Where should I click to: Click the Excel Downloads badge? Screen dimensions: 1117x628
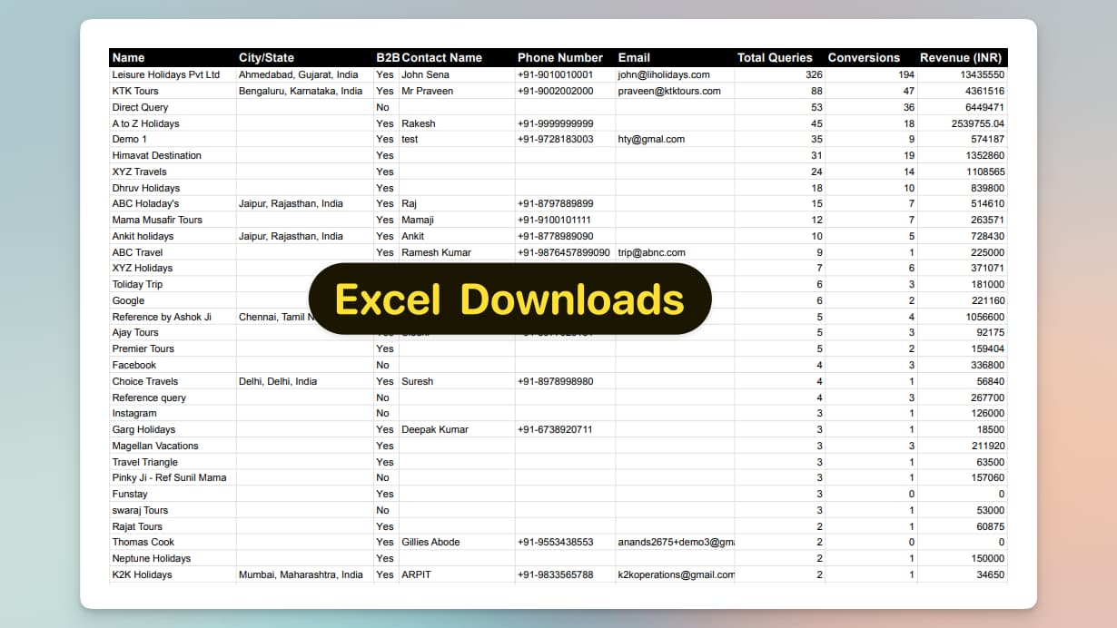tap(509, 299)
